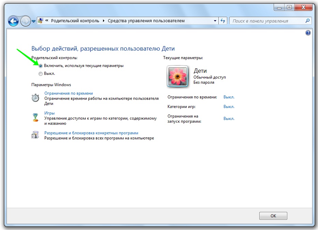
Task: Click the Дети flower account picture
Action: (177, 77)
